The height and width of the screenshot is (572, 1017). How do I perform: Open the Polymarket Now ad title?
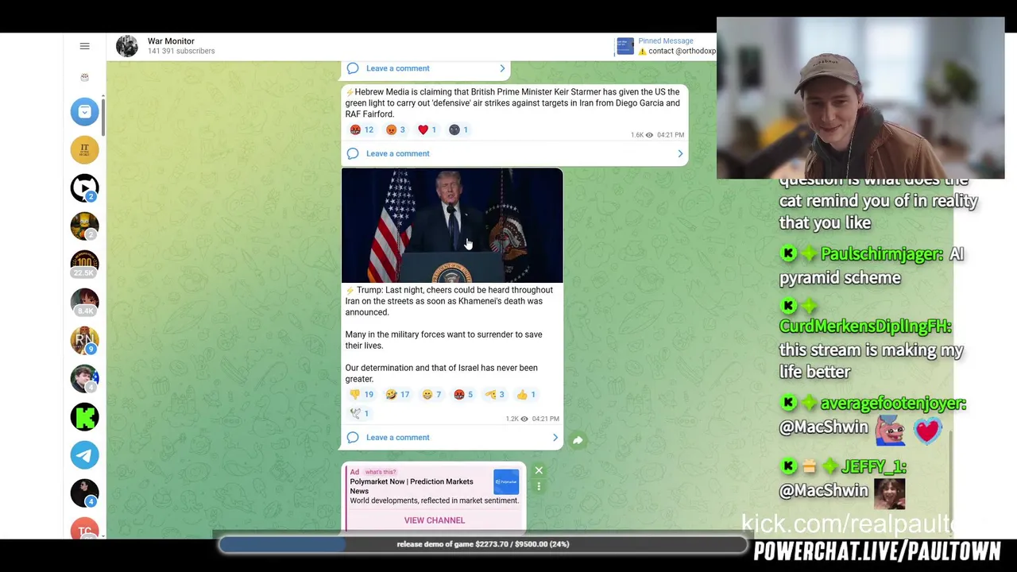(411, 486)
